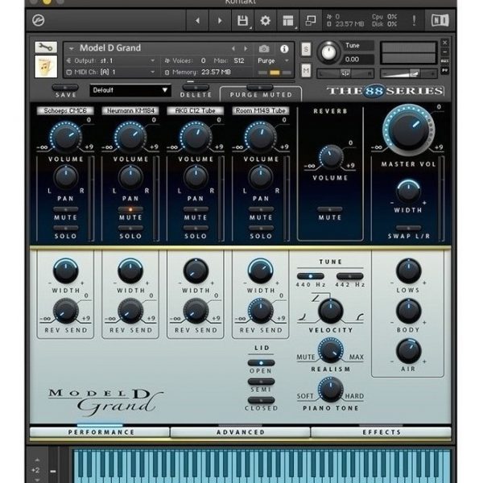
Task: Open the Default preset dropdown
Action: [x=130, y=90]
